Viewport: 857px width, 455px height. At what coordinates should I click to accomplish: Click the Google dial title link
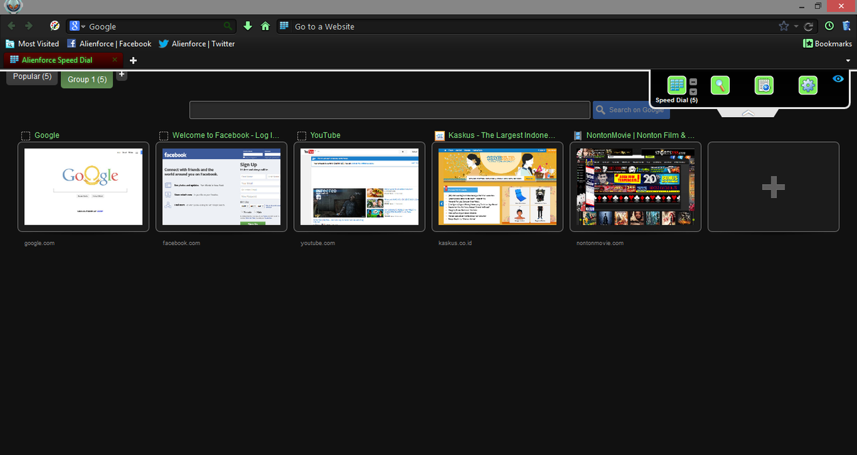click(x=47, y=135)
